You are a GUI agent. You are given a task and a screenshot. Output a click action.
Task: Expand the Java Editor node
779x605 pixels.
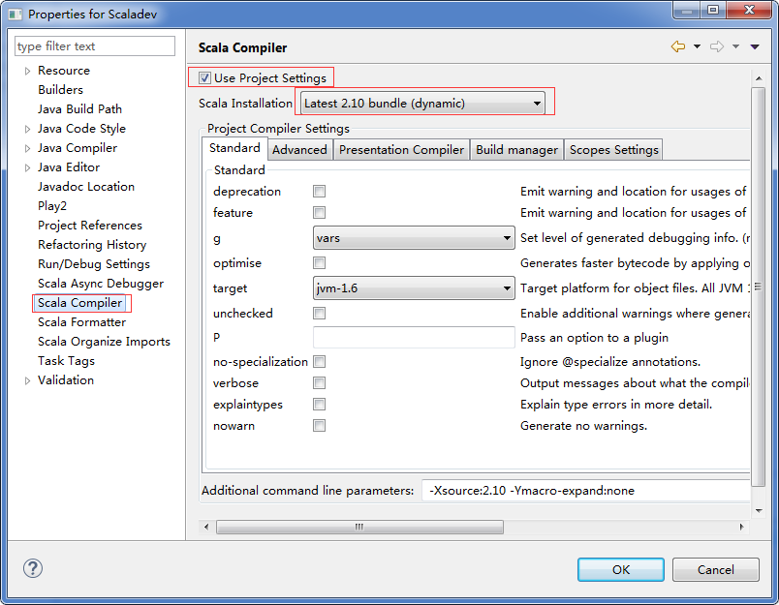point(28,167)
